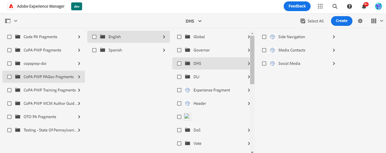386x153 pixels.
Task: Open the solutions grid menu
Action: (320, 6)
